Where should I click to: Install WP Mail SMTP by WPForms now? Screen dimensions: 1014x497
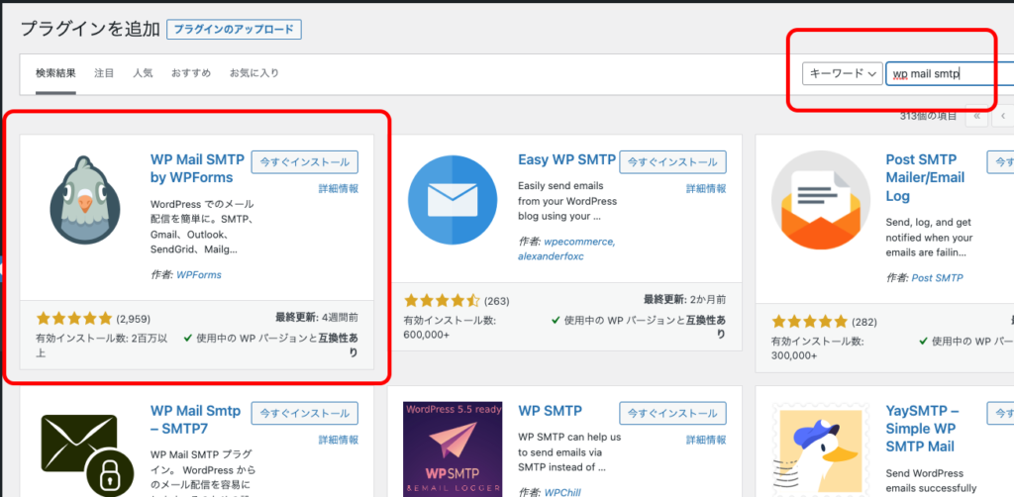coord(304,161)
